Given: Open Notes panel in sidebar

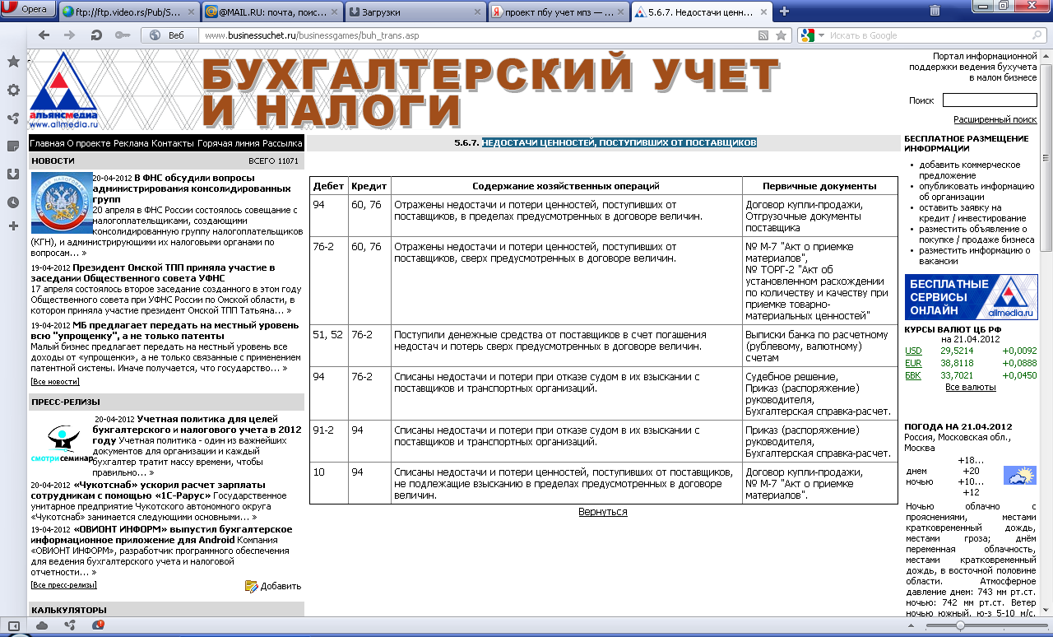Looking at the screenshot, I should (13, 146).
